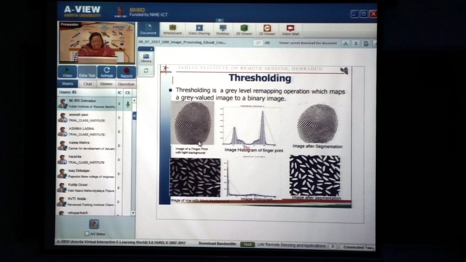Select user ASHIMA LADHA

(x=86, y=131)
